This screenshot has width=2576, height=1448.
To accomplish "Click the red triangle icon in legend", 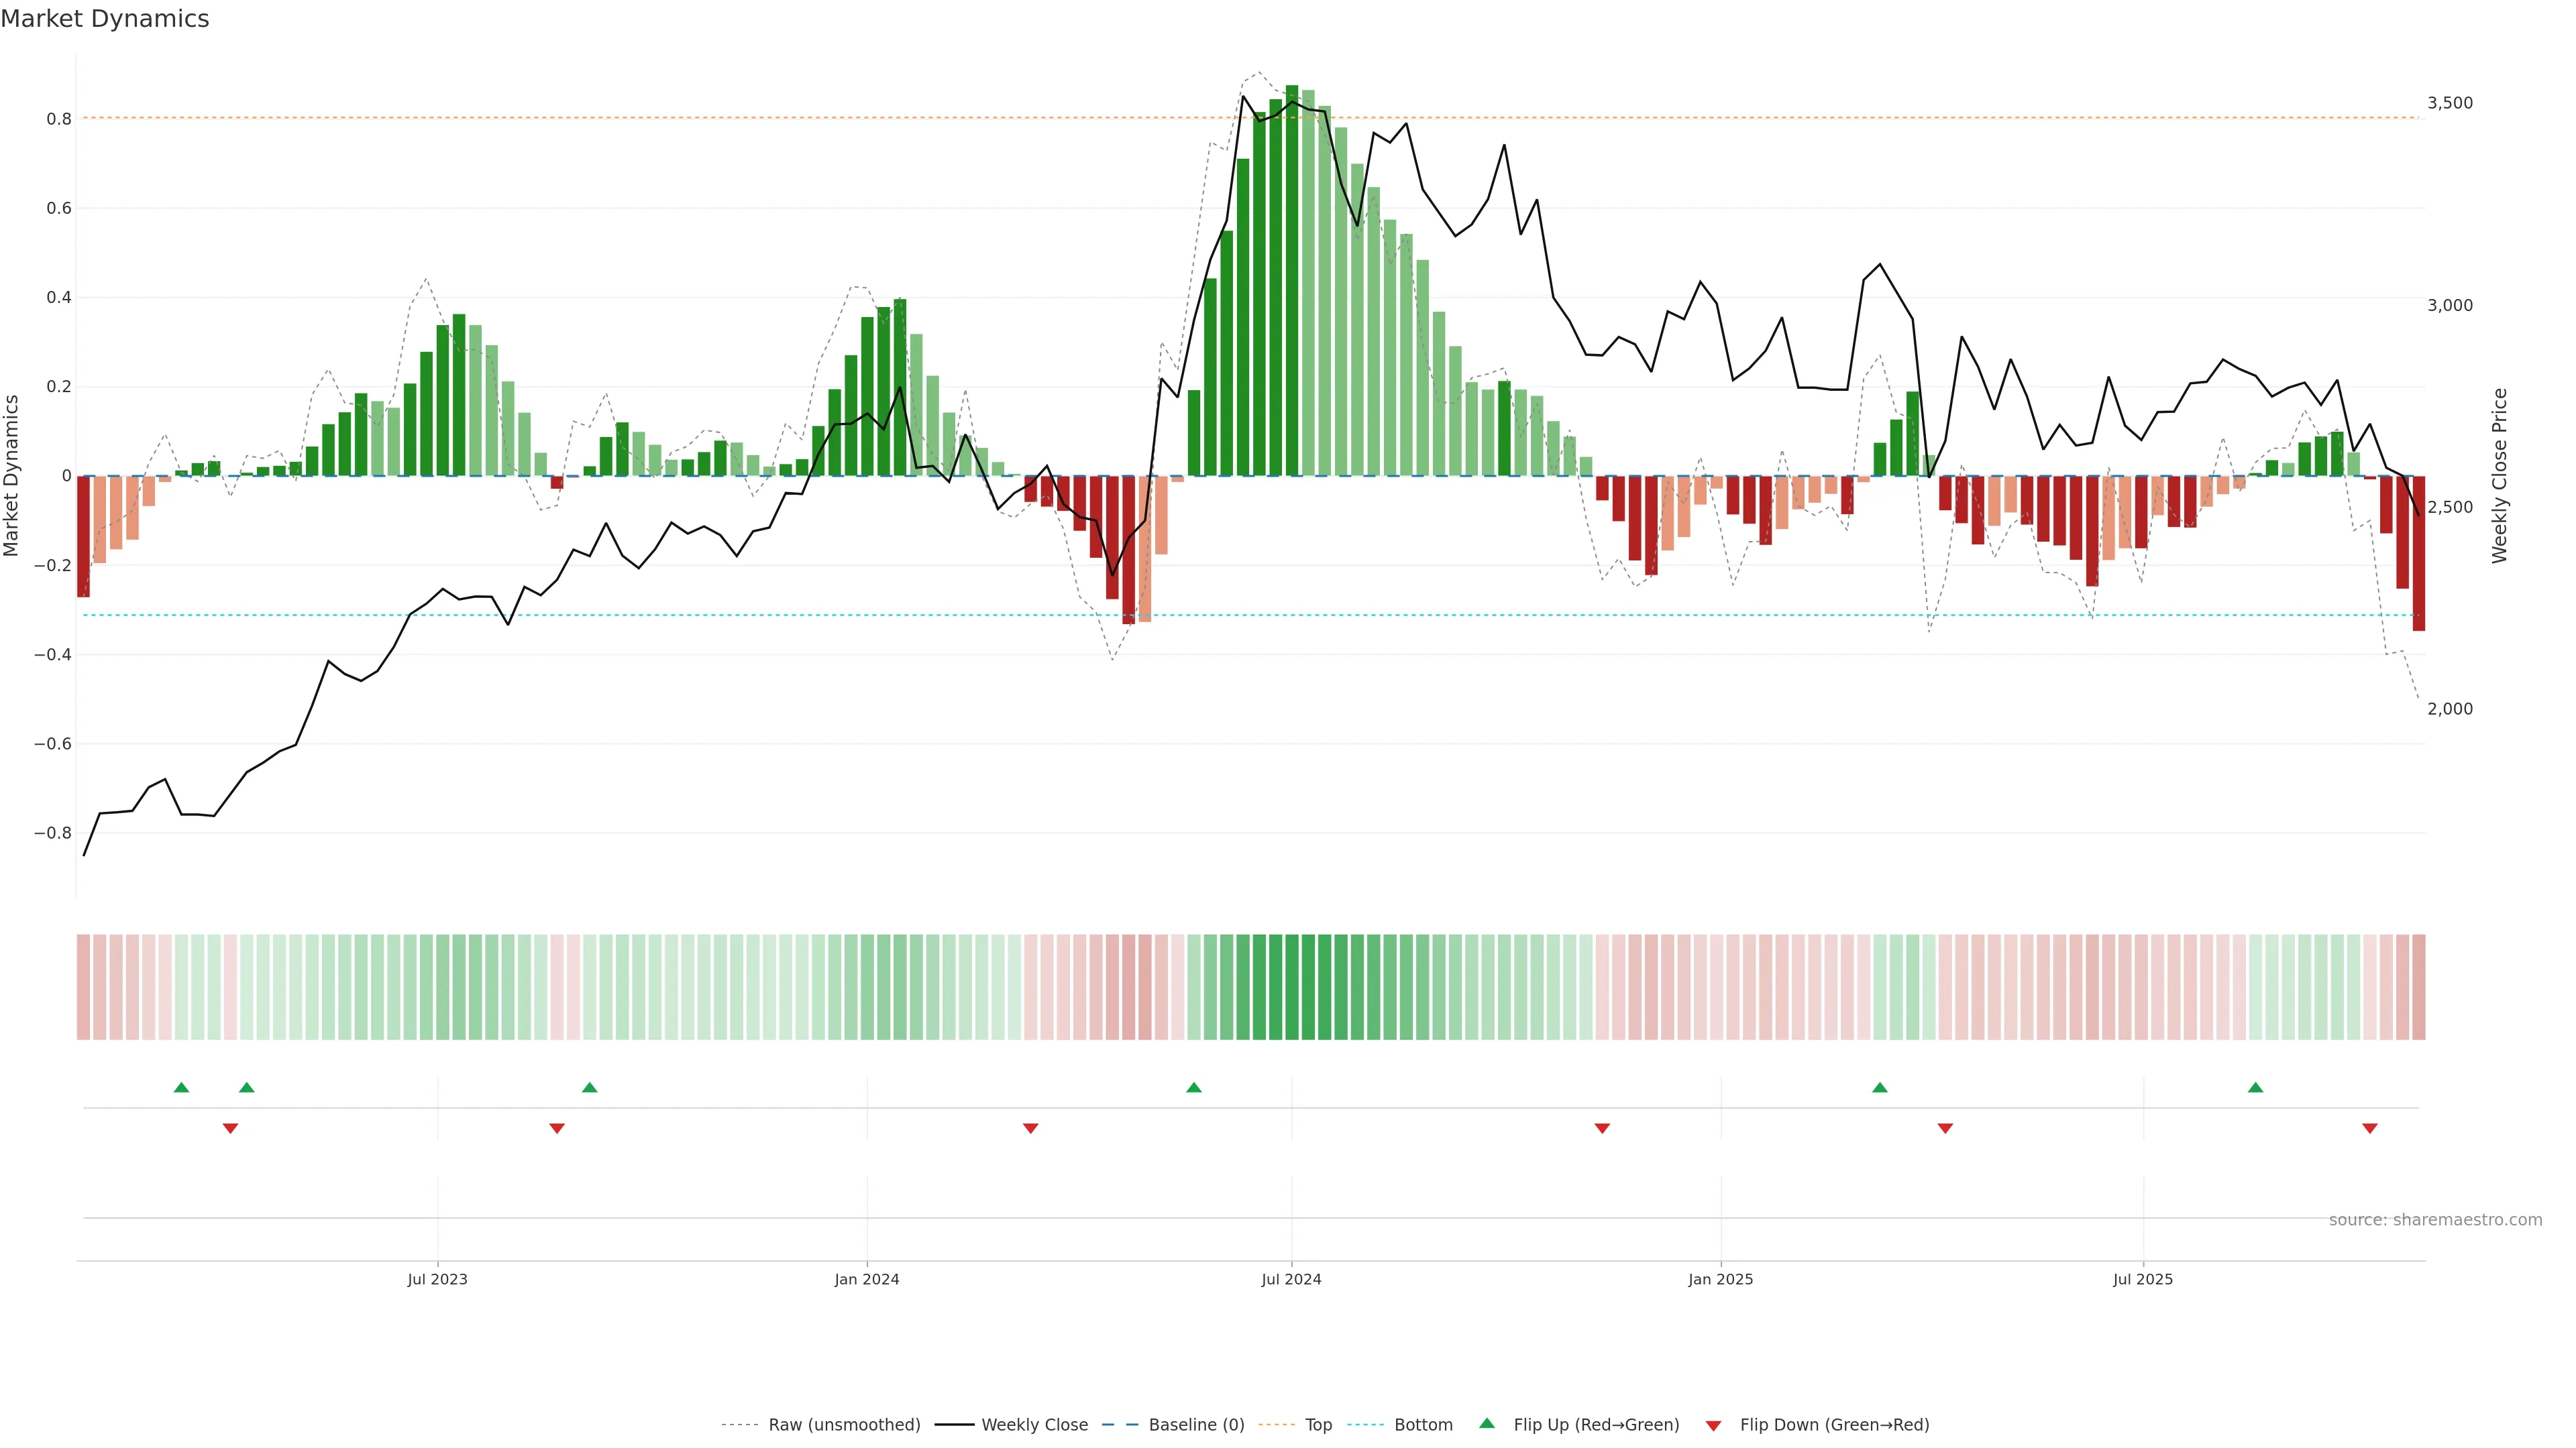I will [x=1713, y=1425].
